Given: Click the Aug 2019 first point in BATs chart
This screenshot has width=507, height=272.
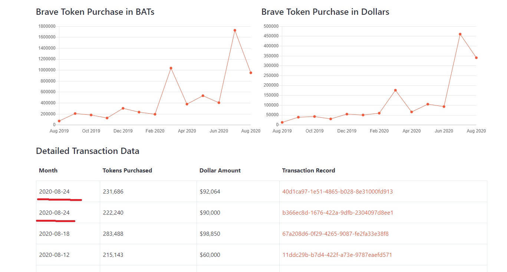Looking at the screenshot, I should [x=59, y=121].
